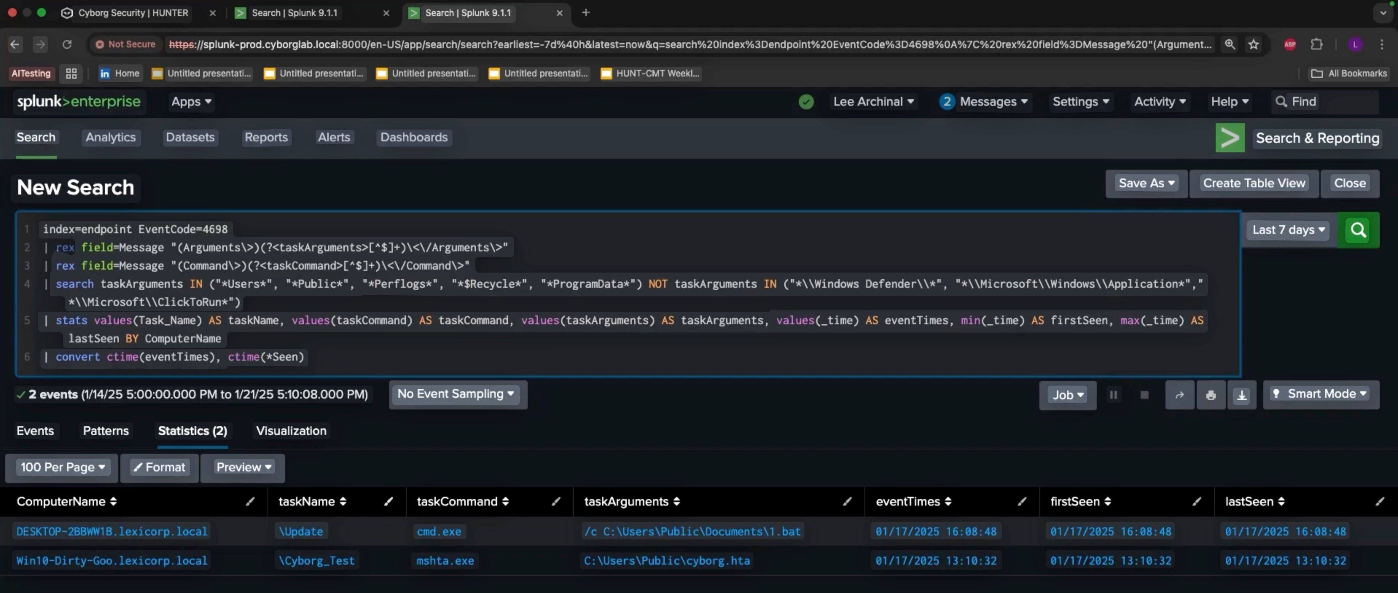Open the All Bookmarks folder
This screenshot has height=593, width=1398.
(x=1348, y=73)
